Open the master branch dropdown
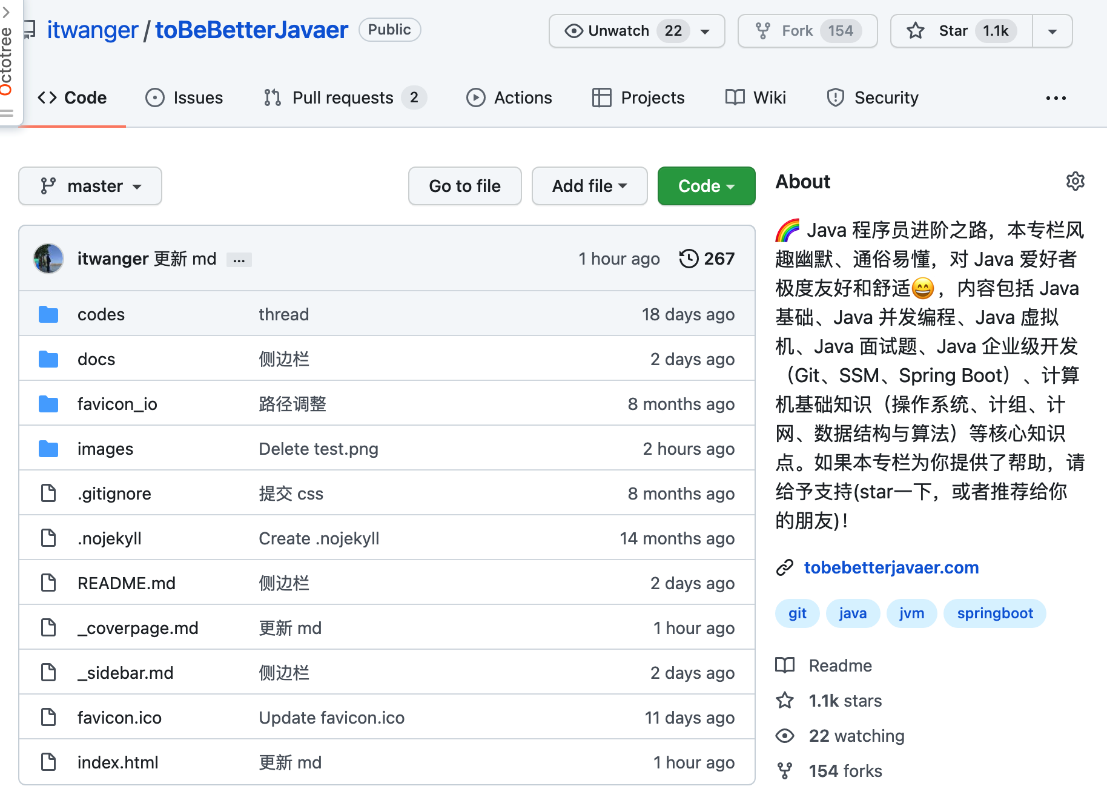This screenshot has width=1107, height=786. click(90, 186)
